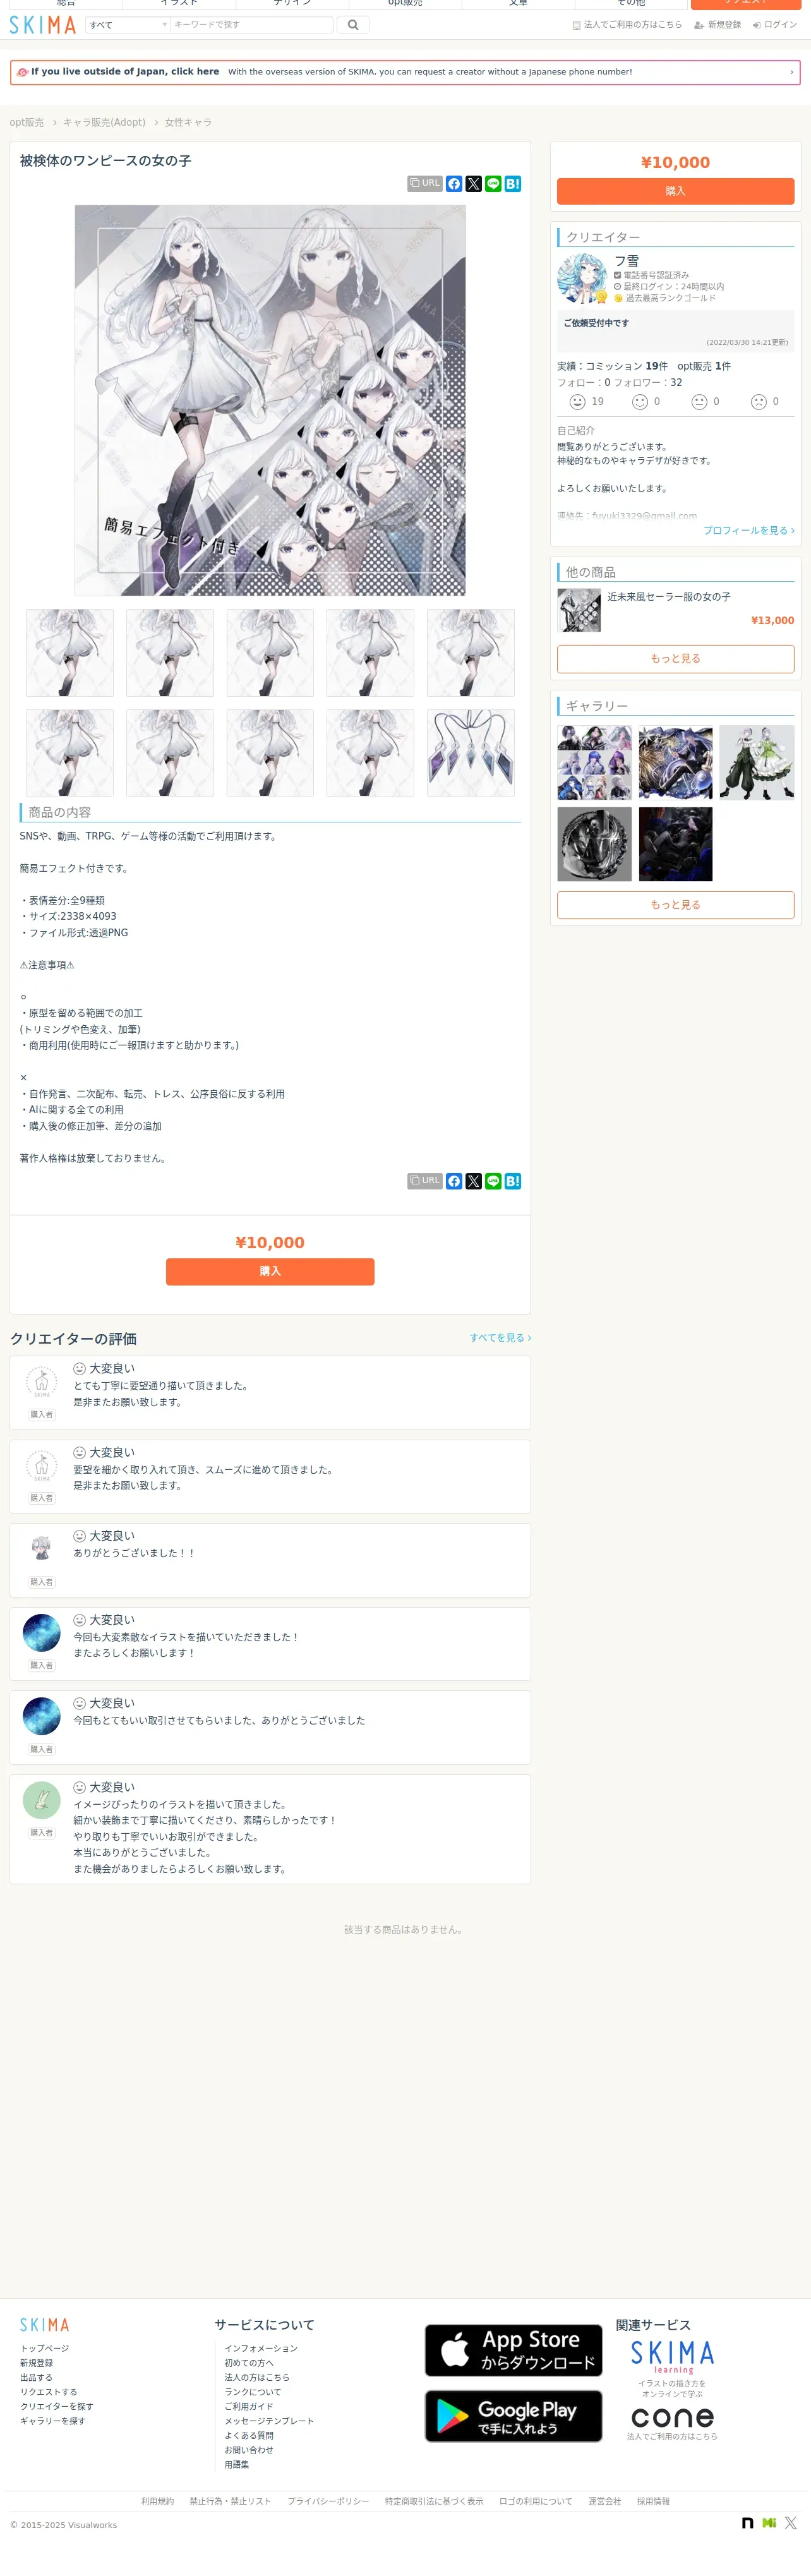Click the green rabbit reviewer avatar

click(x=41, y=1801)
